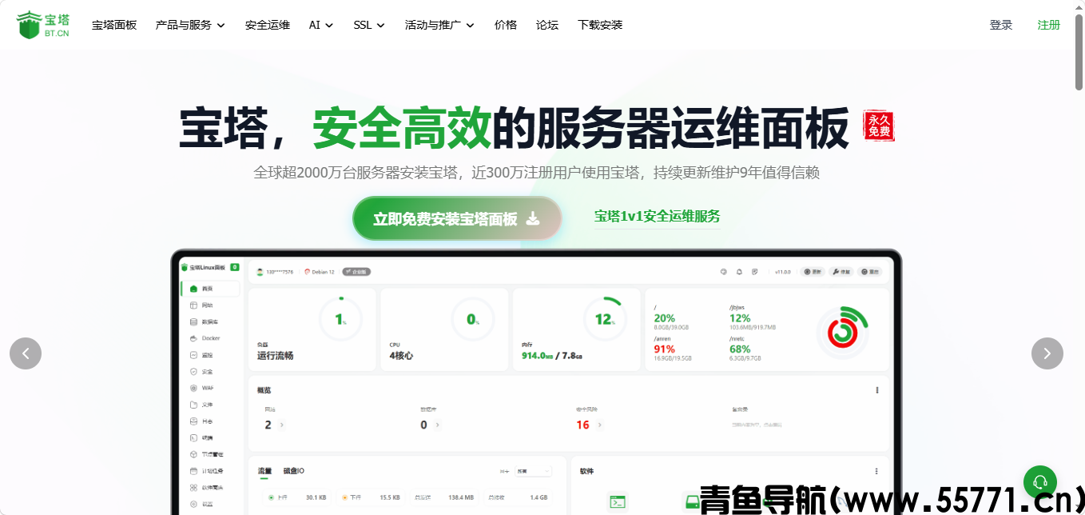Viewport: 1085px width, 515px height.
Task: Open 概览 card three-dot menu
Action: click(876, 390)
